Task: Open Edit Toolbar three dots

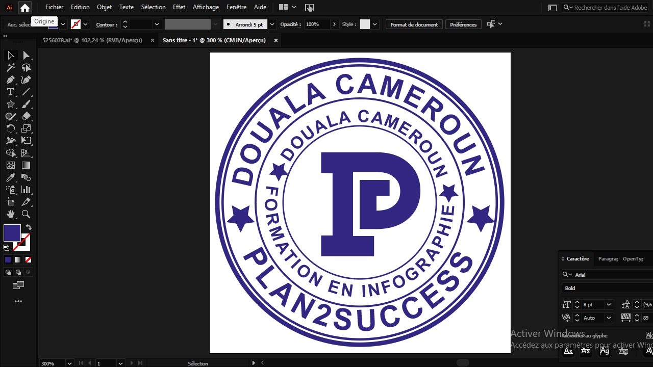Action: pos(18,301)
